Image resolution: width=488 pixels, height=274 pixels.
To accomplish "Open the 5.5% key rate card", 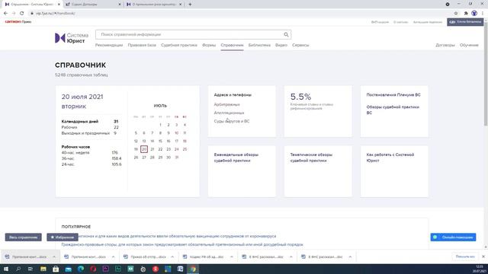I will click(x=318, y=111).
